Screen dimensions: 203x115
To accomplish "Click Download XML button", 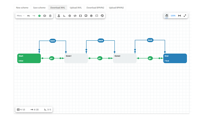I will click(58, 8).
